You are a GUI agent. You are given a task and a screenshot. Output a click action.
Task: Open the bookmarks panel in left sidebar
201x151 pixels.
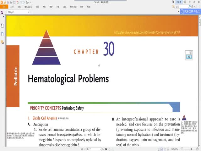pyautogui.click(x=3, y=25)
